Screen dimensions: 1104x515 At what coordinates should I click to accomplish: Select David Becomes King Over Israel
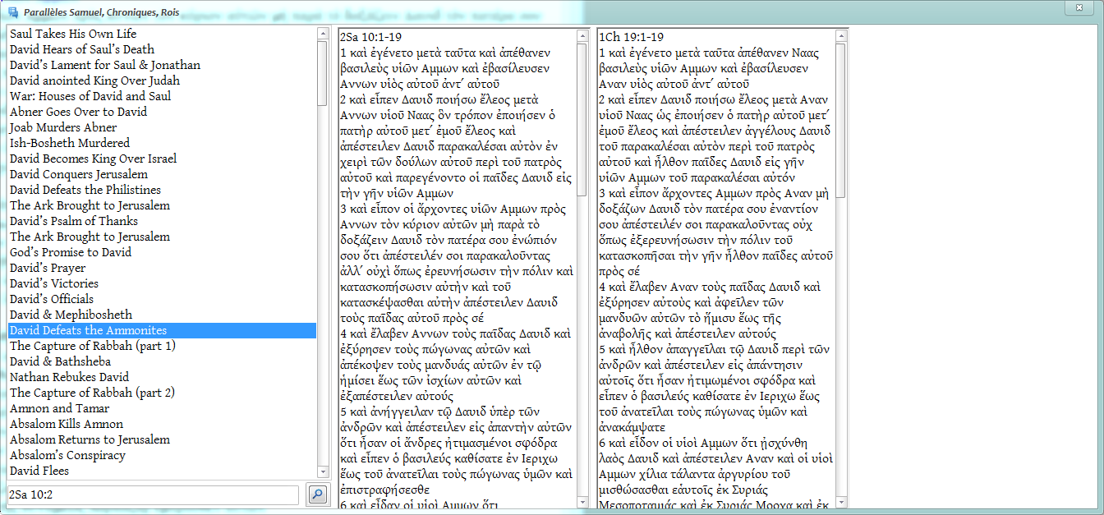(x=162, y=159)
